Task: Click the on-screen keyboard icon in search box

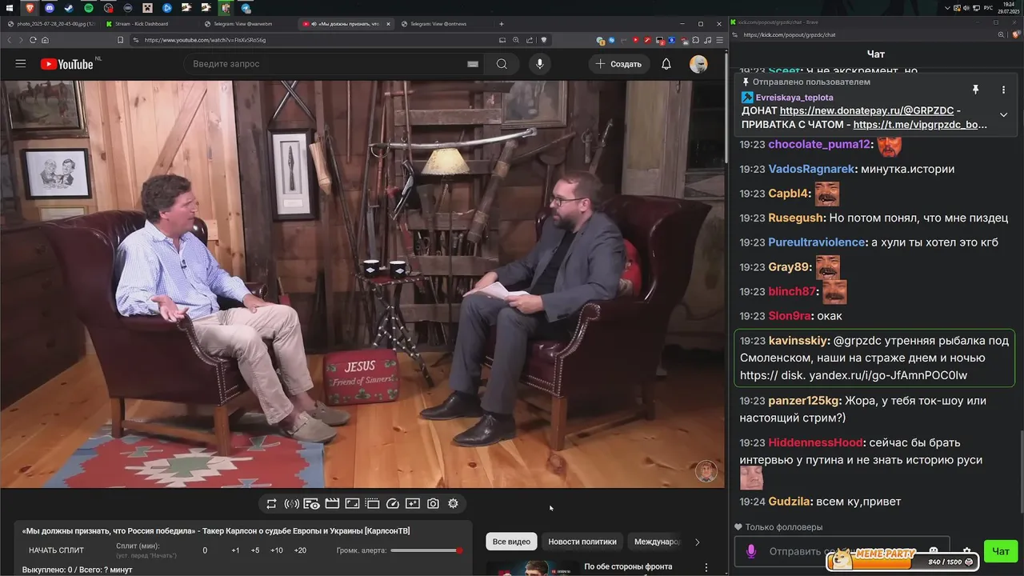Action: pyautogui.click(x=473, y=64)
